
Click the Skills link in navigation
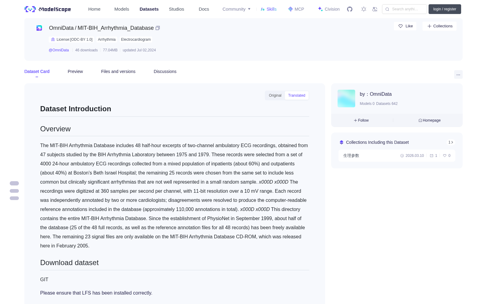point(269,9)
